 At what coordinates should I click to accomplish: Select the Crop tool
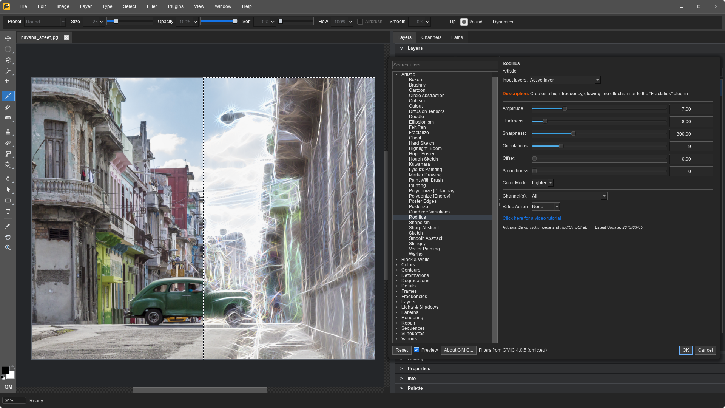(8, 82)
